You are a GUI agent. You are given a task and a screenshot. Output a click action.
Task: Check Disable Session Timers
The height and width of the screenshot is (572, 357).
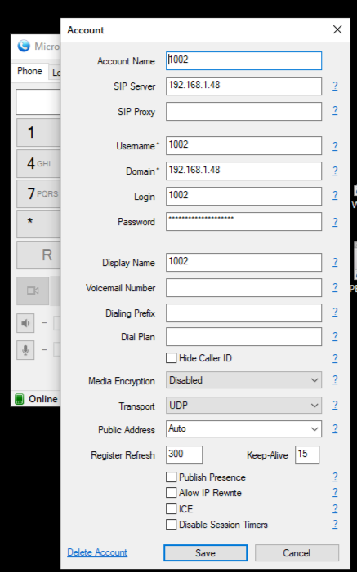[171, 524]
